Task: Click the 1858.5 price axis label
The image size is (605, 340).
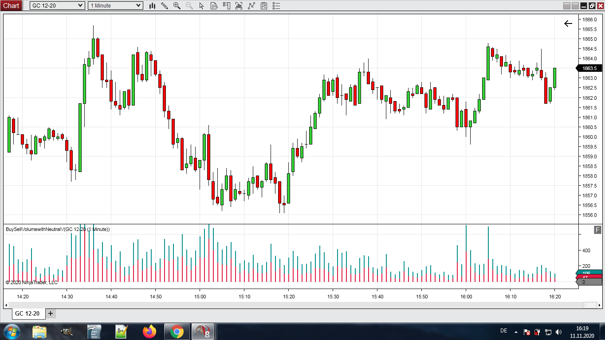Action: (589, 166)
